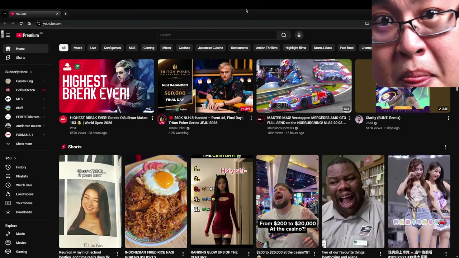
Task: Open Watch later list
Action: [25, 185]
